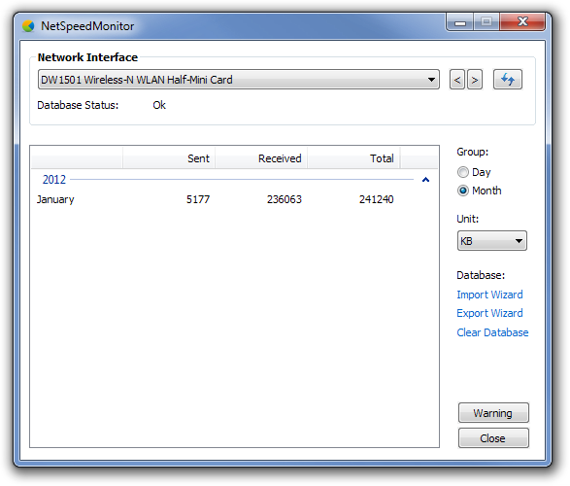Sort by the Total column header
570x486 pixels.
pos(353,158)
